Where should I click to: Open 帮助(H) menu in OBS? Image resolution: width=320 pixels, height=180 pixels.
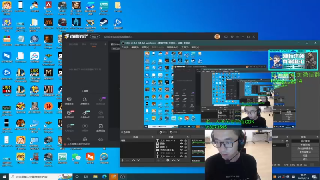(195, 47)
